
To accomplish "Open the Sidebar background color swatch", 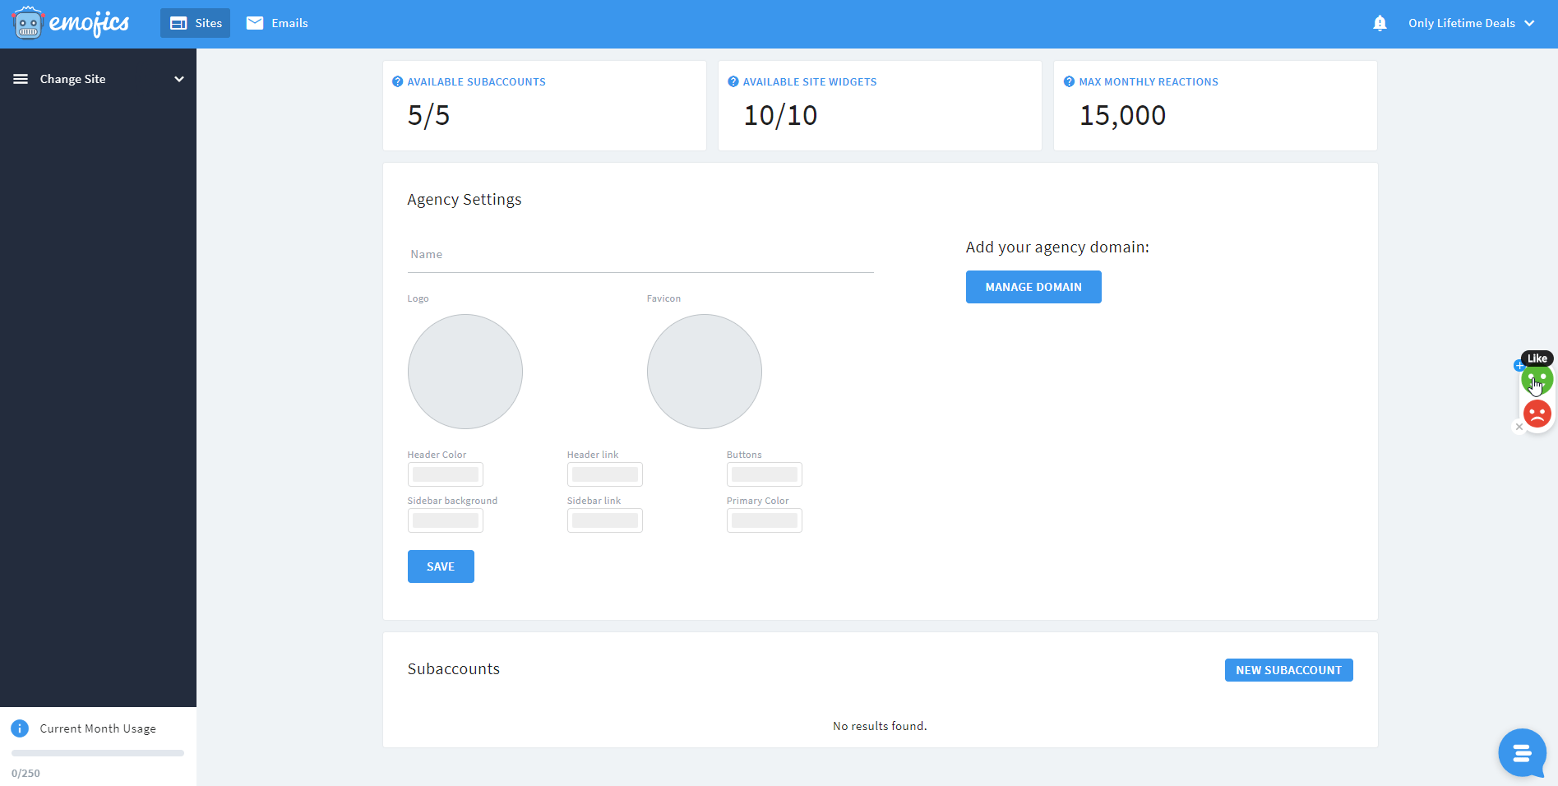I will click(445, 520).
